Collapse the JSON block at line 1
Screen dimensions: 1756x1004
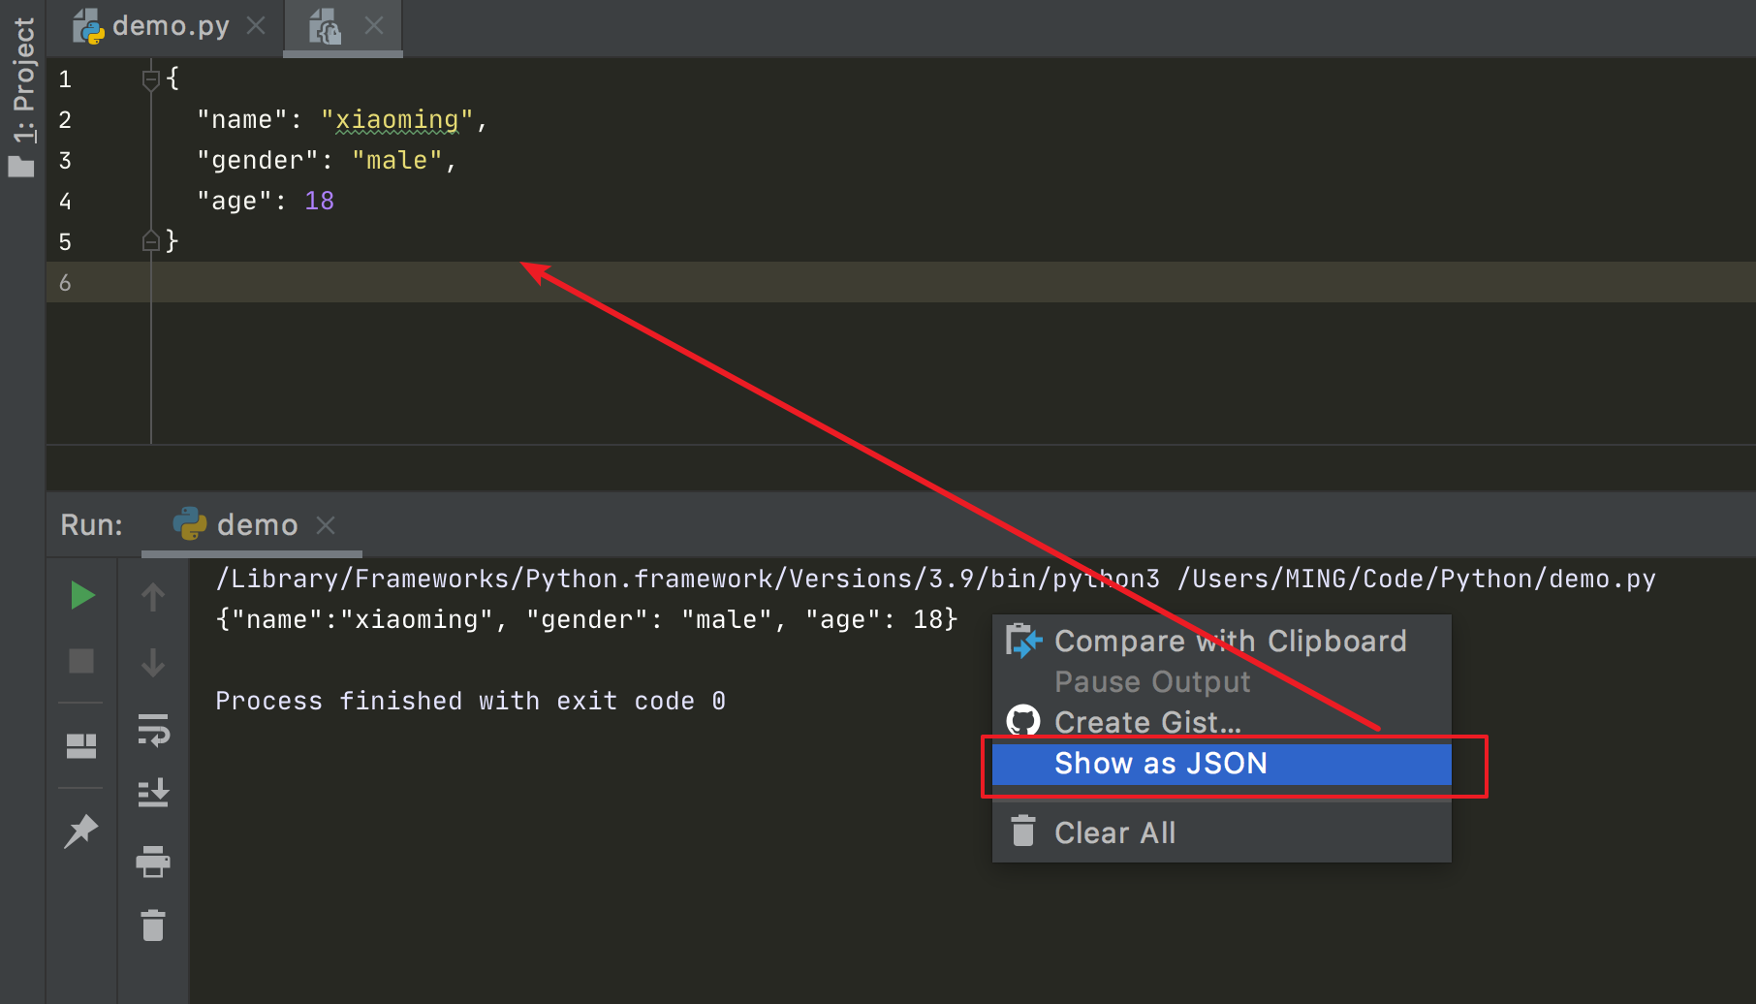tap(150, 78)
